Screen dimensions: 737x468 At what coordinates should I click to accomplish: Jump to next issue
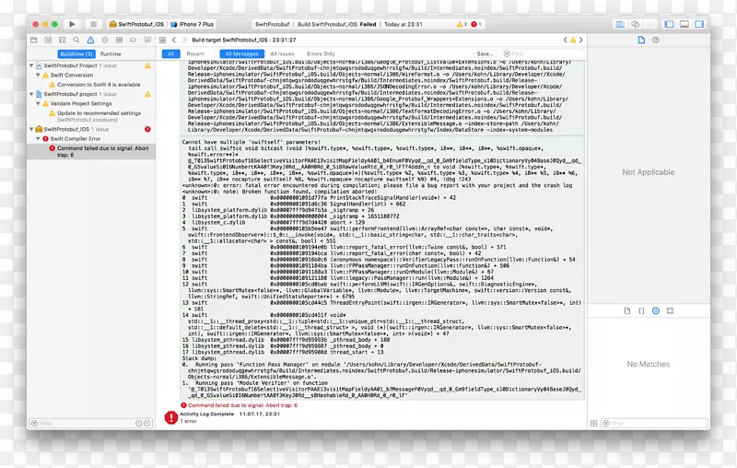[581, 40]
